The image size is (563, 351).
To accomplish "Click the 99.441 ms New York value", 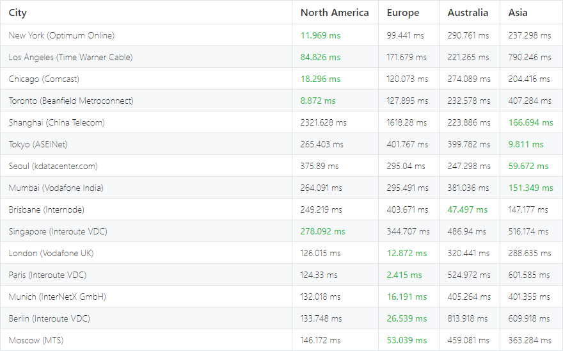I will coord(405,35).
